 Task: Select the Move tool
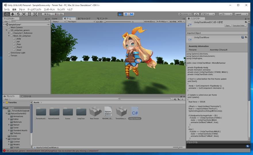coord(13,14)
